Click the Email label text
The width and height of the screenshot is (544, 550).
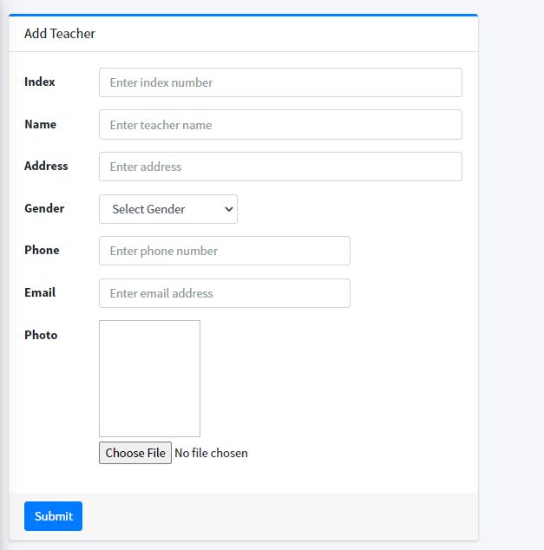pos(40,293)
